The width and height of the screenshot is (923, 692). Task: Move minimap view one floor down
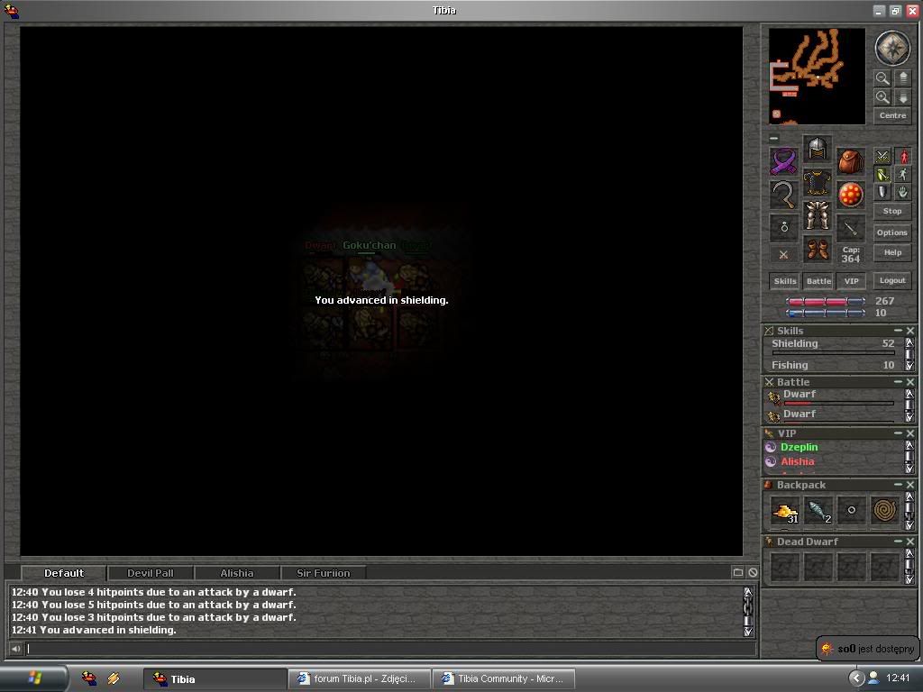[x=903, y=97]
